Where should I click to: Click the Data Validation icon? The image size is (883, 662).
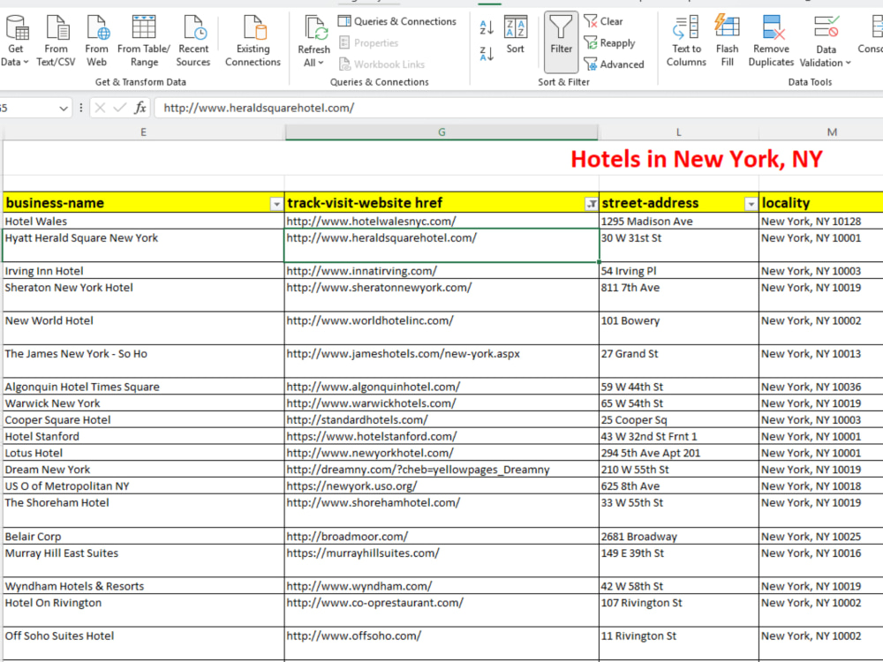click(x=826, y=27)
